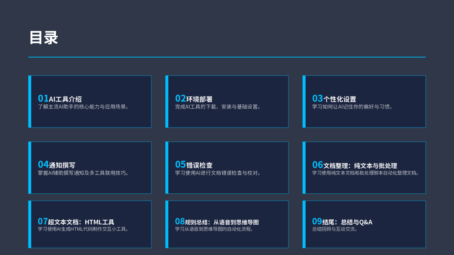This screenshot has height=255, width=454.
Task: Click the 目录 slide title
Action: pyautogui.click(x=44, y=38)
